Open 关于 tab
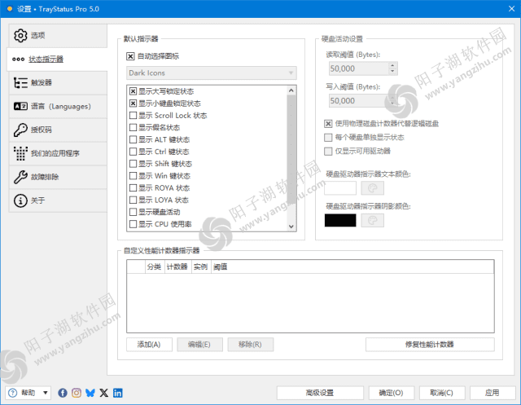 tap(58, 200)
